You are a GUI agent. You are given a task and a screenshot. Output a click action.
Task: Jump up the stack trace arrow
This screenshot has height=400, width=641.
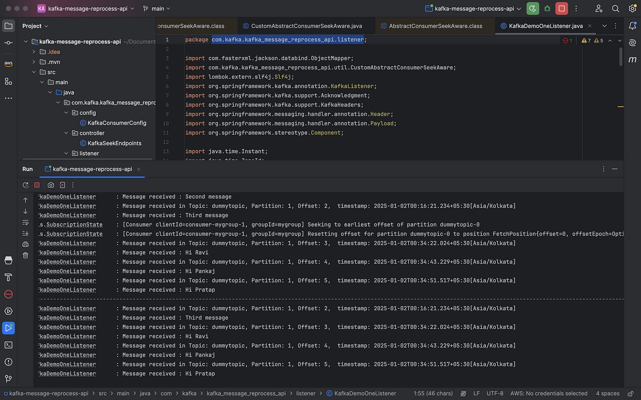click(25, 200)
